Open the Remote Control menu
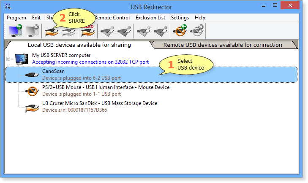This screenshot has width=308, height=183. coord(112,18)
